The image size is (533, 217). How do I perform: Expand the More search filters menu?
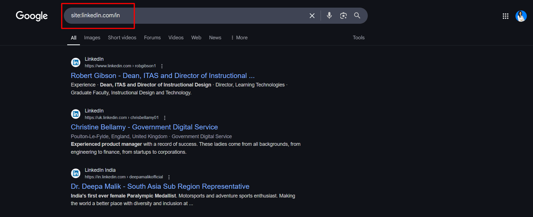click(239, 38)
